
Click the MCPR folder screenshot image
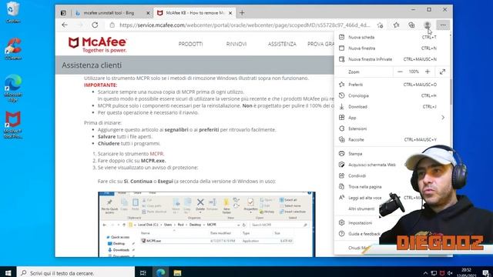(206, 224)
